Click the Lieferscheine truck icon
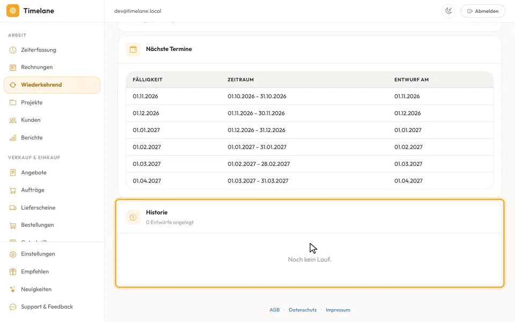Viewport: 515px width, 322px height. pyautogui.click(x=13, y=208)
